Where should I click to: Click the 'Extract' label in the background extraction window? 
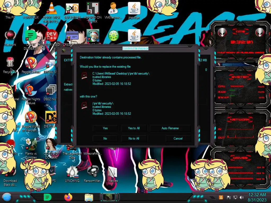pyautogui.click(x=68, y=84)
